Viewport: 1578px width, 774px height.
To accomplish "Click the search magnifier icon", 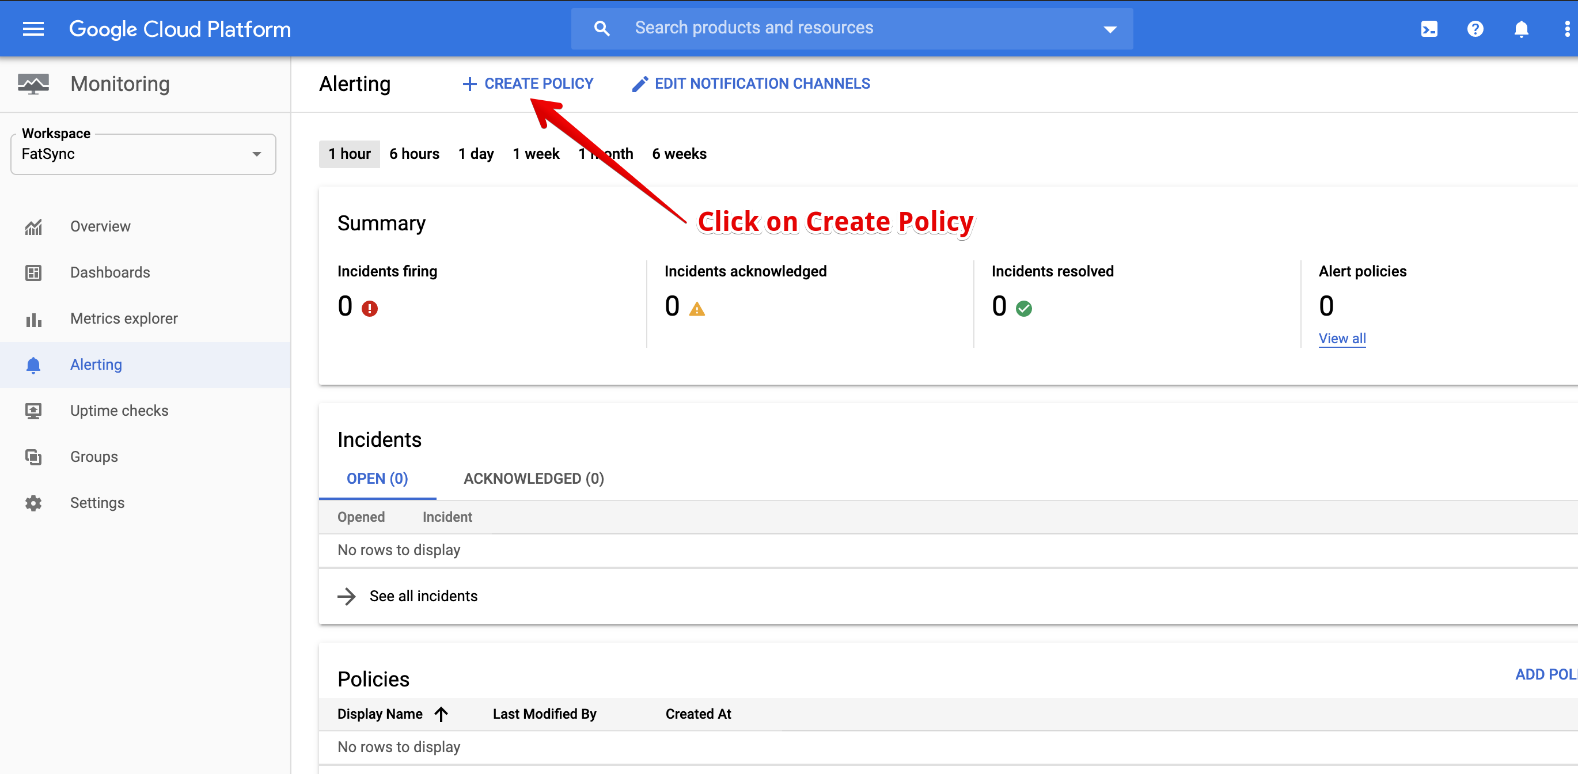I will (602, 29).
